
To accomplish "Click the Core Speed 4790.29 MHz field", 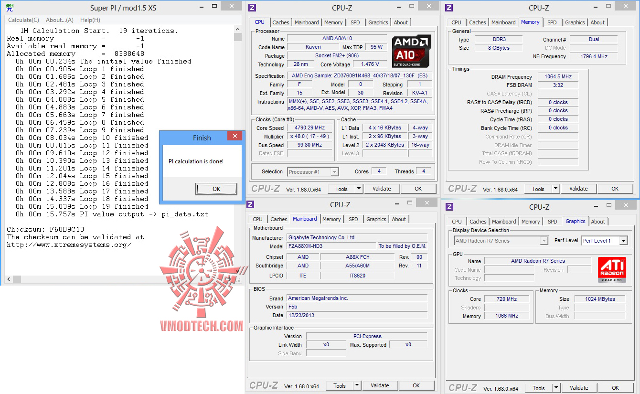I will 309,128.
